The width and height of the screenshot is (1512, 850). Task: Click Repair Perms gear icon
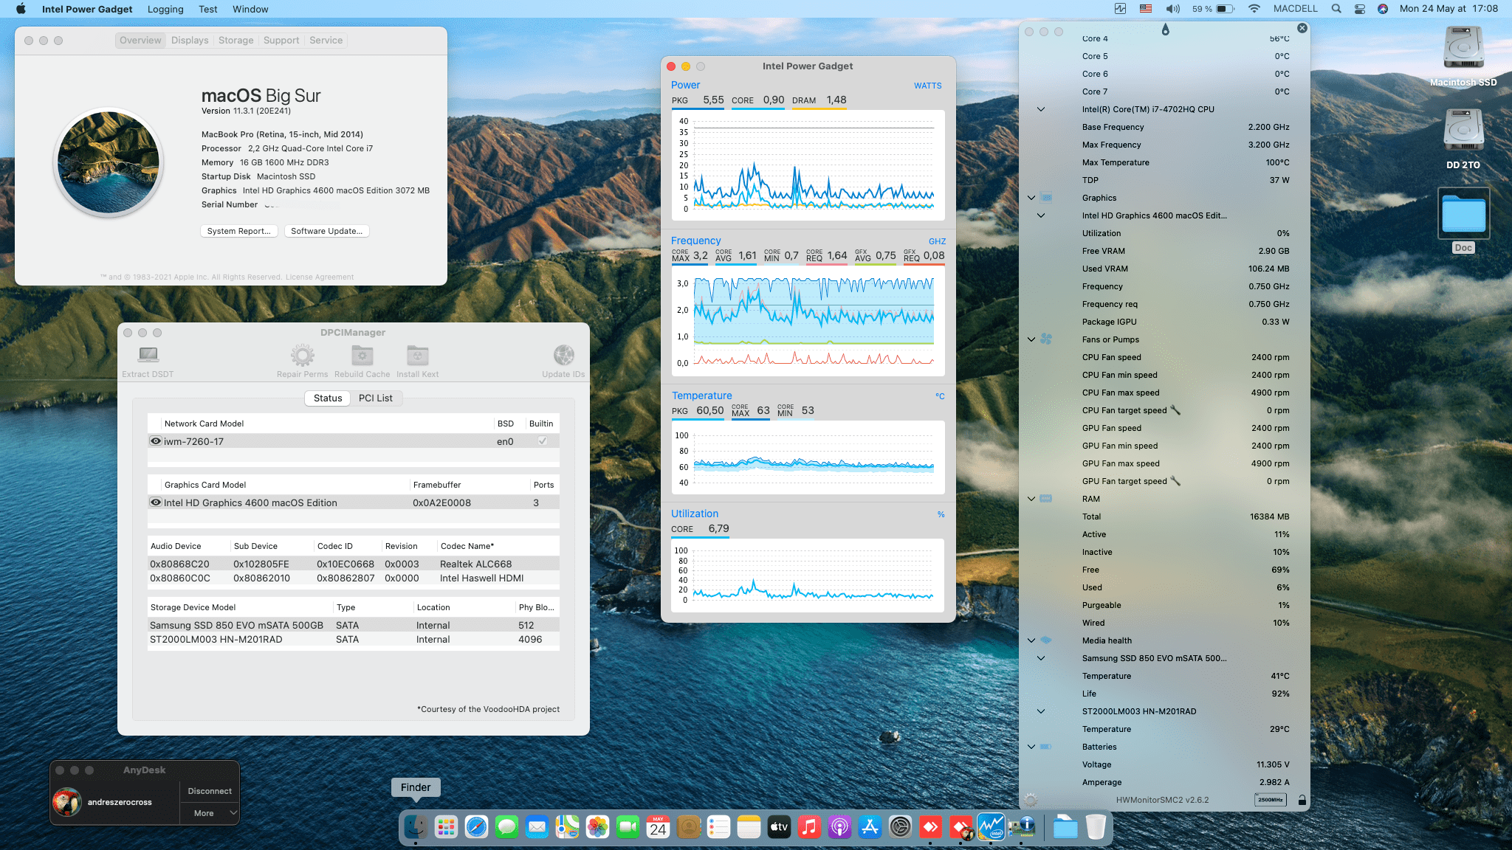(302, 355)
